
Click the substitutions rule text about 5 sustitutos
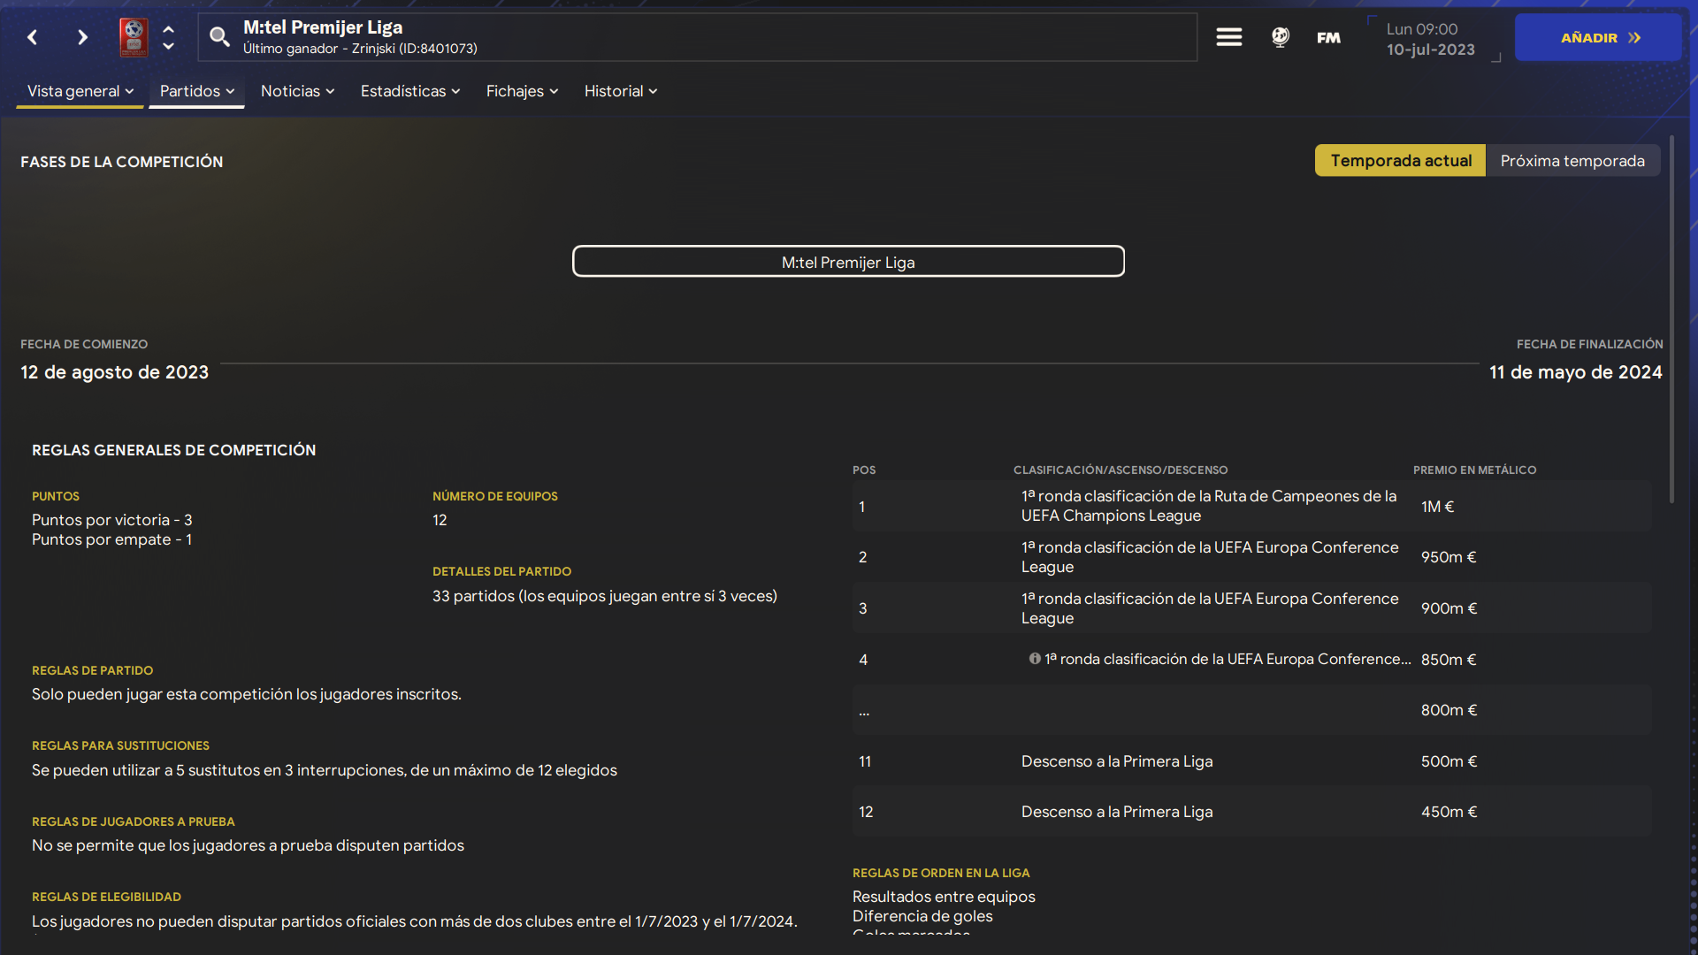(325, 770)
